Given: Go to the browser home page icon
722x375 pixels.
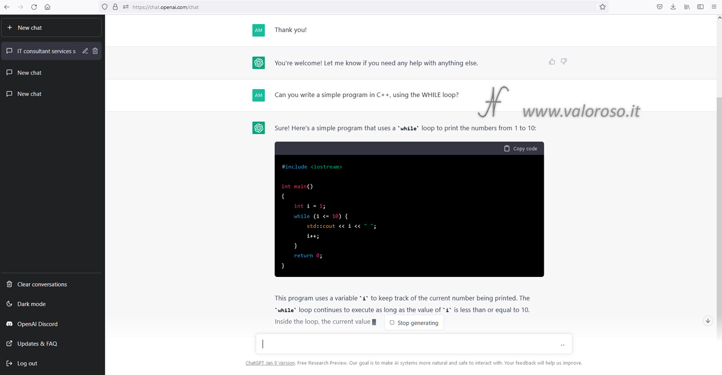Looking at the screenshot, I should [x=47, y=7].
